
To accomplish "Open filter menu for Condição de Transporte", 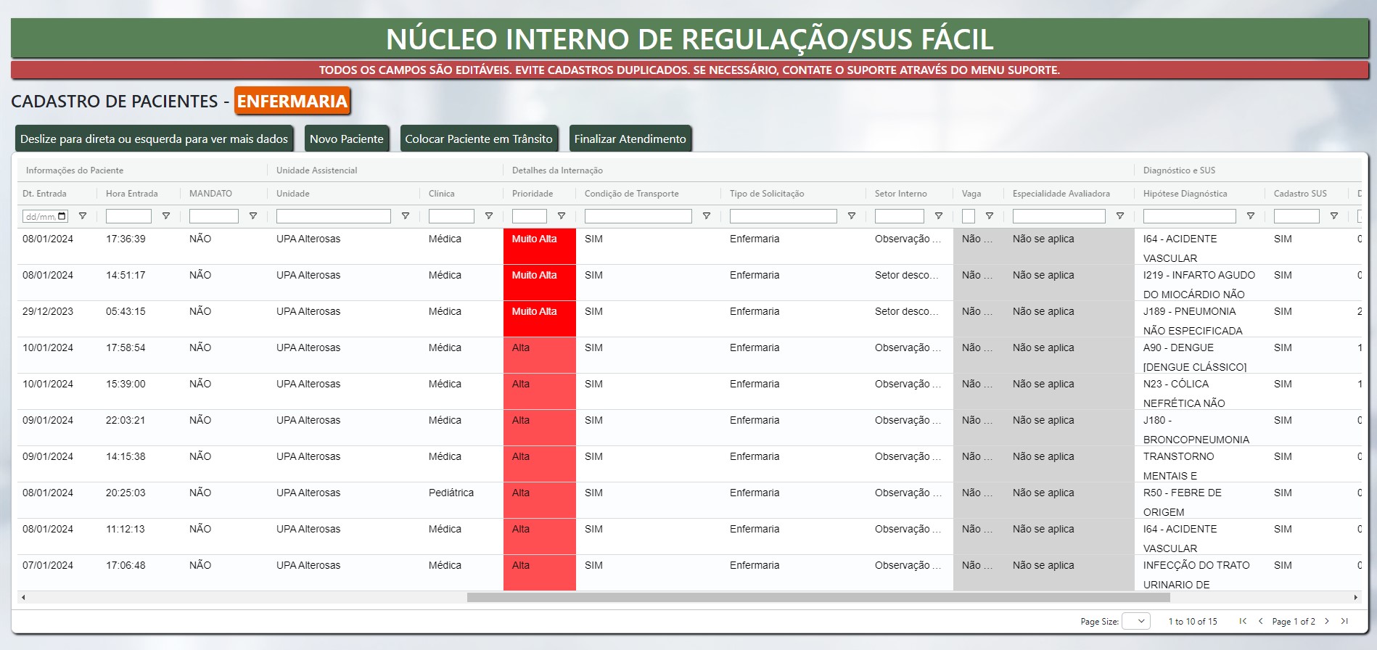I will tap(707, 216).
